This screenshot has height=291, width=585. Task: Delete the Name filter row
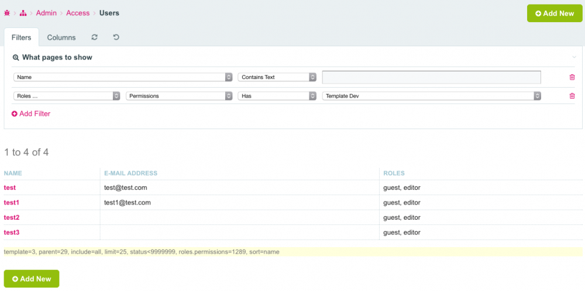pos(572,77)
